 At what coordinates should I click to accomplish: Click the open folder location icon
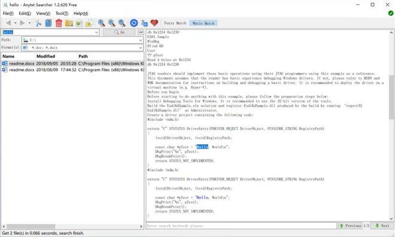coord(69,23)
